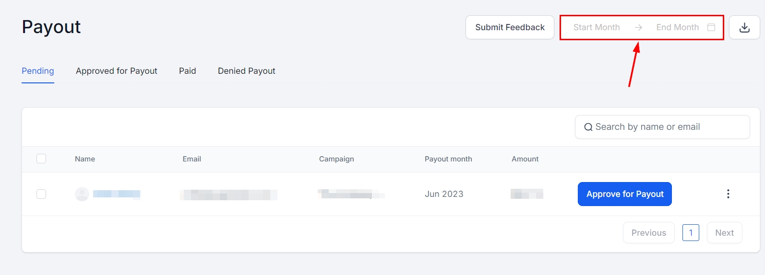Open the Approved for Payout tab
This screenshot has width=765, height=275.
(x=117, y=71)
